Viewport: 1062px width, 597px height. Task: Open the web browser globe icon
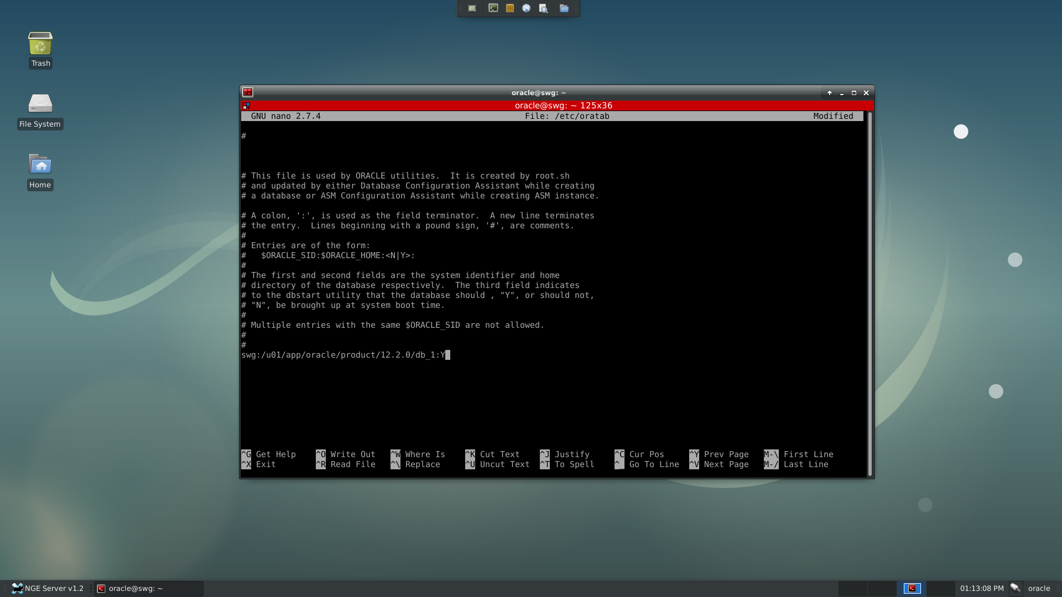(526, 8)
